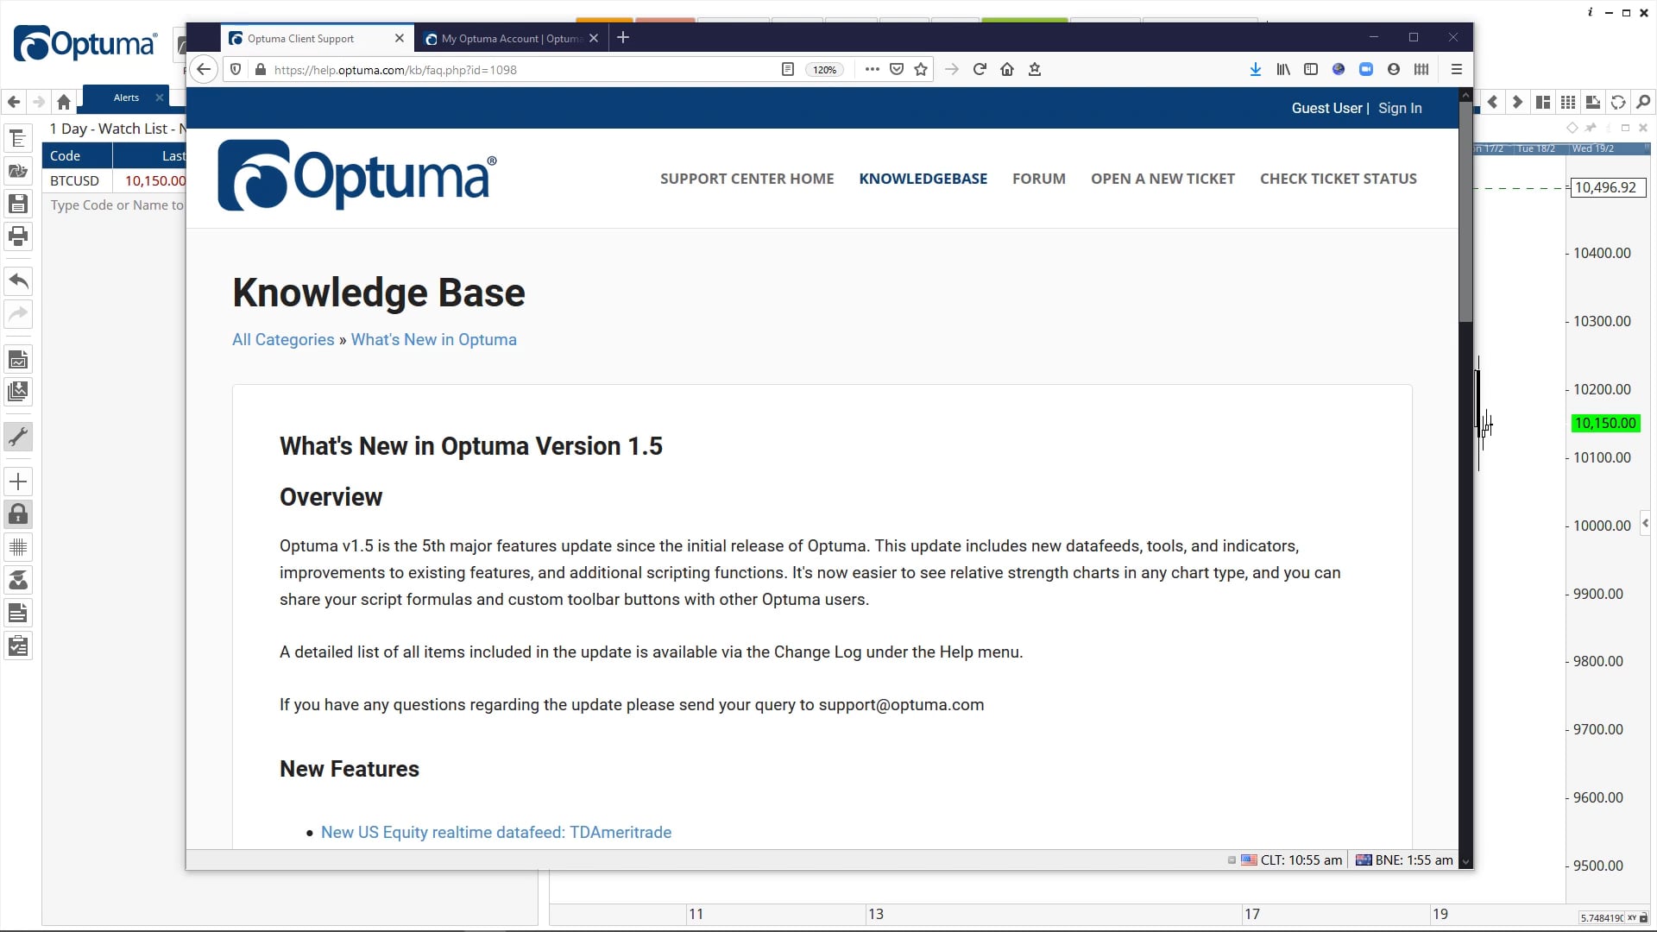Image resolution: width=1657 pixels, height=932 pixels.
Task: Click the layout panels icon in Optuma toolbar
Action: tap(1543, 102)
